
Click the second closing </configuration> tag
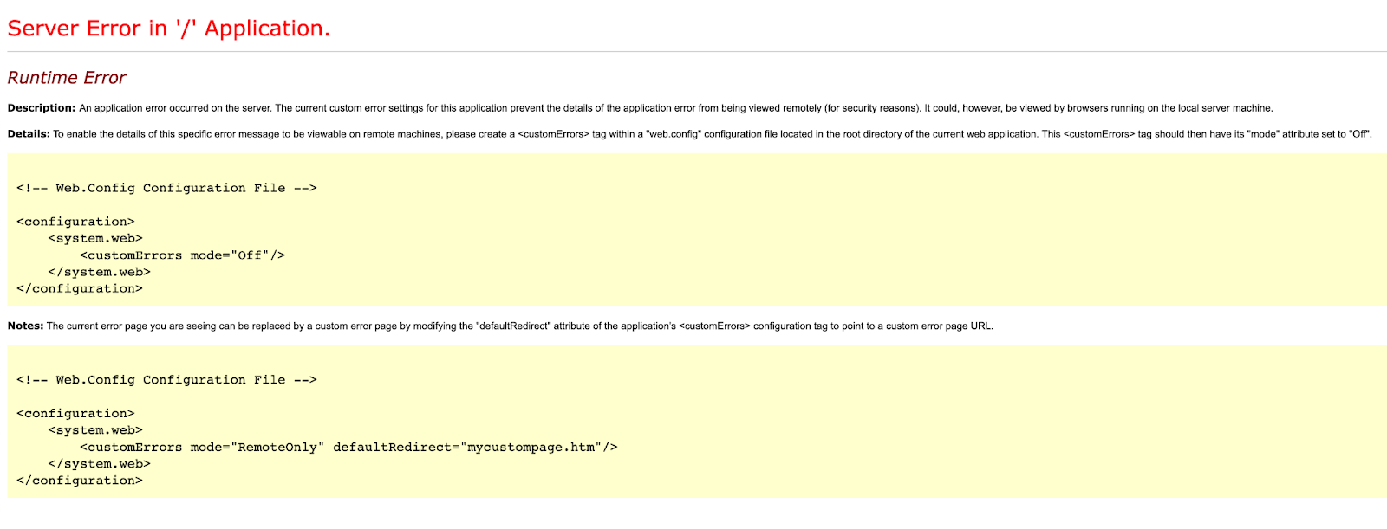coord(80,481)
